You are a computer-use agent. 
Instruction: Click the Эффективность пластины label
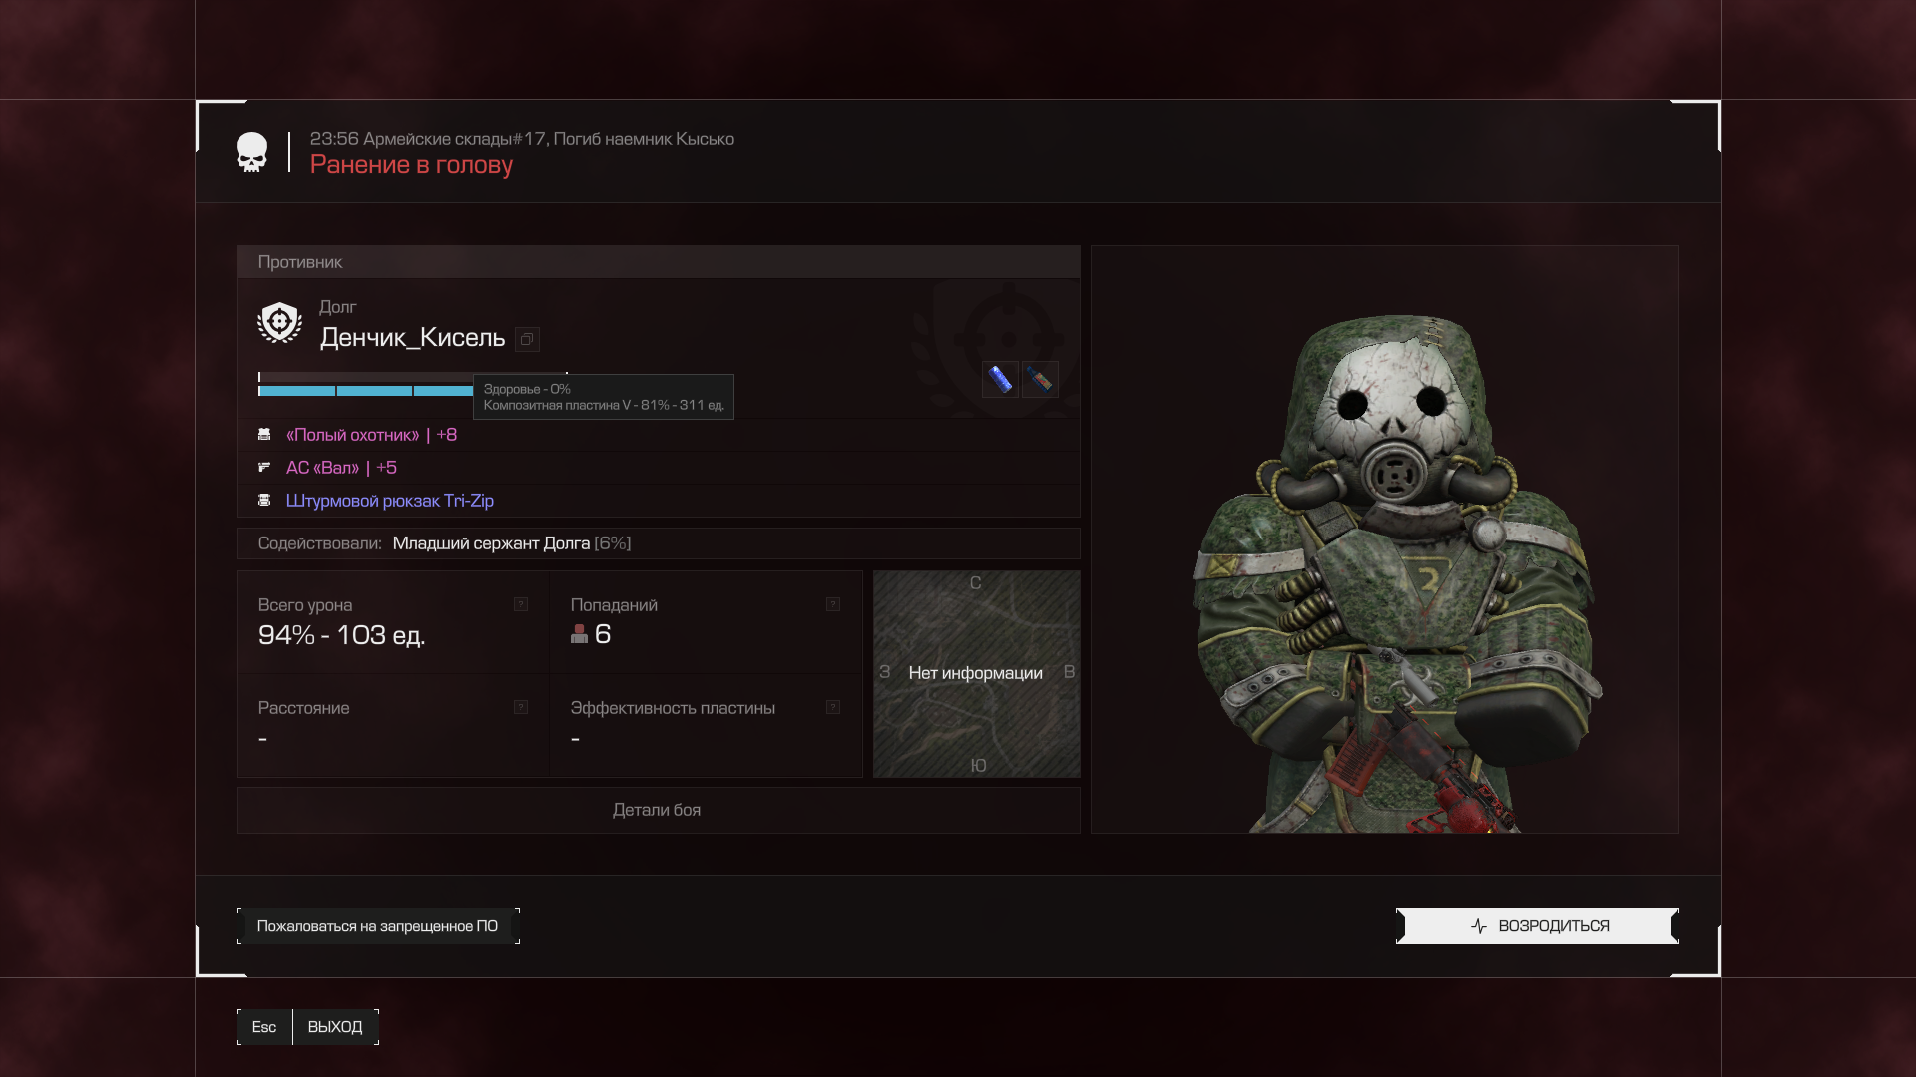(x=673, y=708)
